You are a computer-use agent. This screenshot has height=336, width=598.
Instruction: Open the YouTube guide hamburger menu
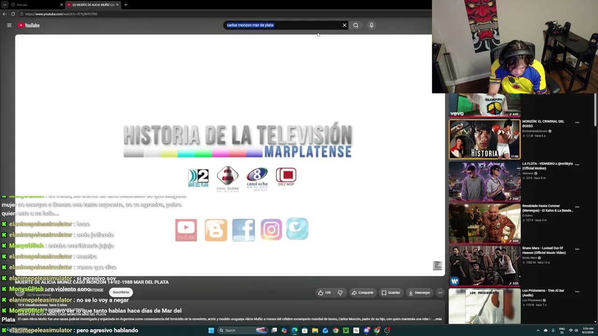pos(9,25)
